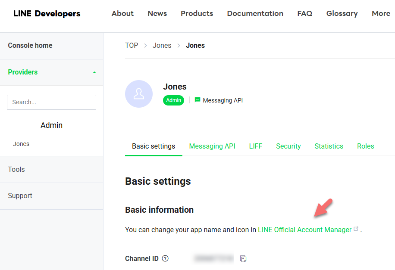The width and height of the screenshot is (395, 270).
Task: Select the Security tab
Action: 288,146
